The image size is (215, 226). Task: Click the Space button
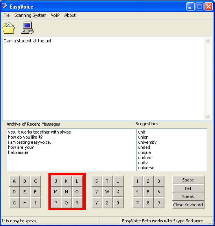click(x=188, y=180)
